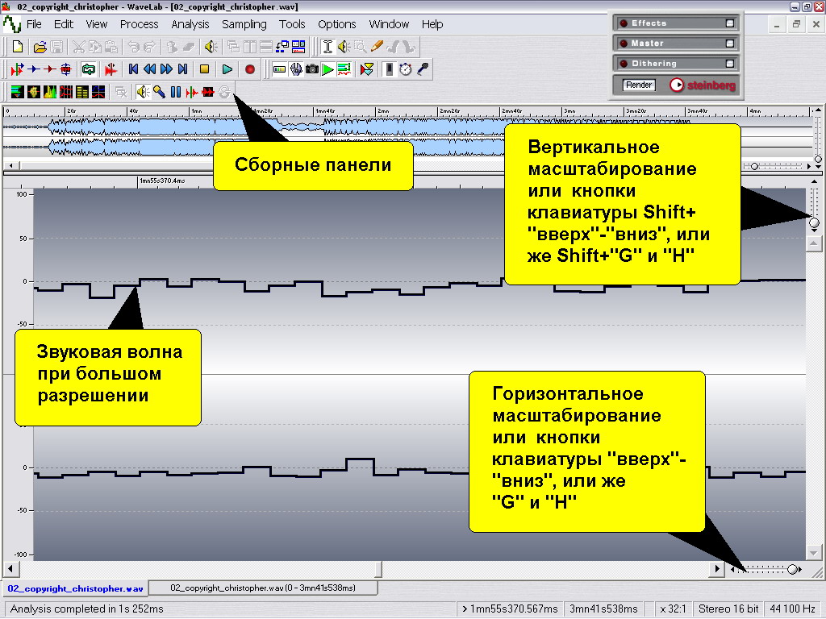The image size is (826, 619).
Task: Click the main horizontal scrollbar left arrow
Action: 10,569
